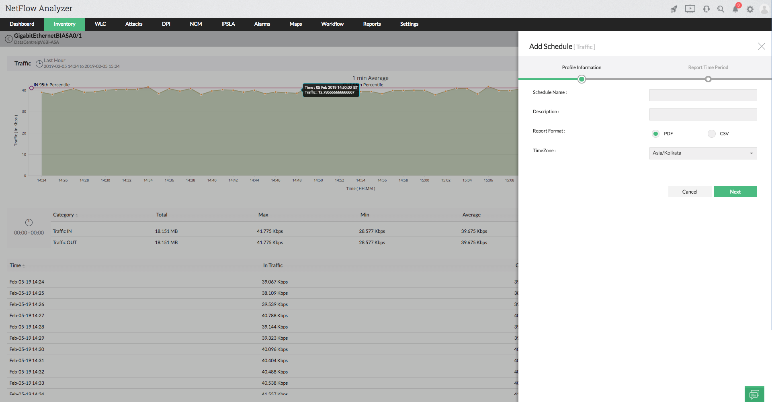Click the headset support icon
This screenshot has height=402, width=772.
click(x=706, y=9)
